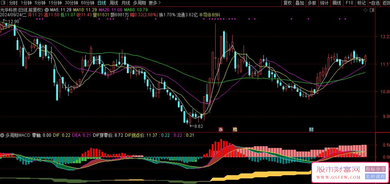Image resolution: width=390 pixels, height=184 pixels.
Task: Open the 多股 multi-stock view
Action: [x=312, y=3]
